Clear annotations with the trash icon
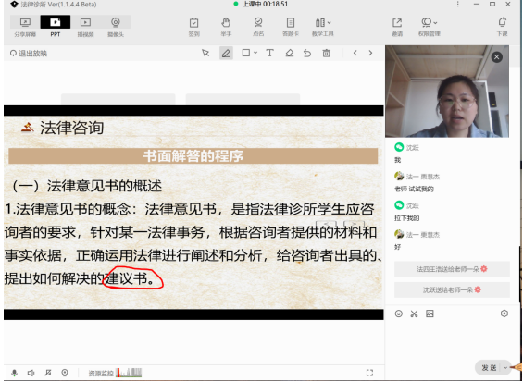This screenshot has width=523, height=381. [x=326, y=53]
